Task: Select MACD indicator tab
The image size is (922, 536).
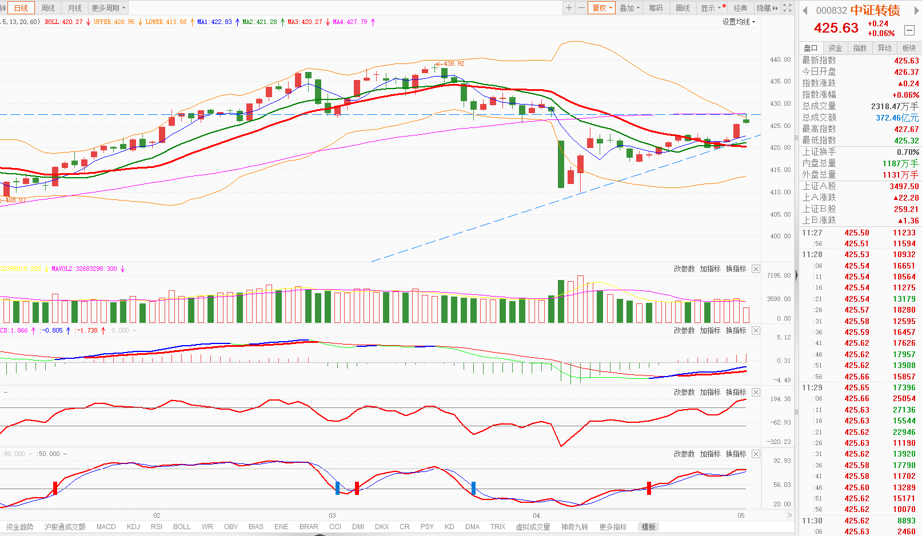Action: pyautogui.click(x=106, y=527)
